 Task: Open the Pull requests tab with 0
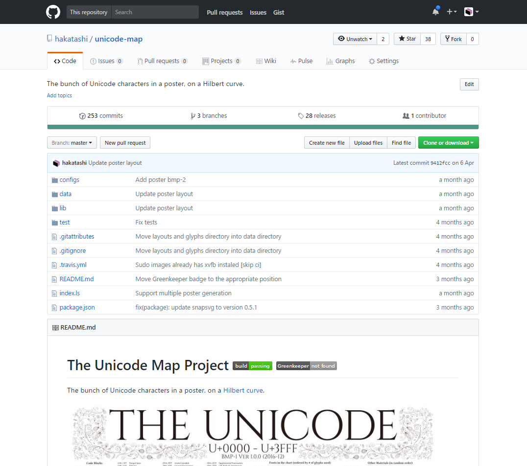(162, 61)
